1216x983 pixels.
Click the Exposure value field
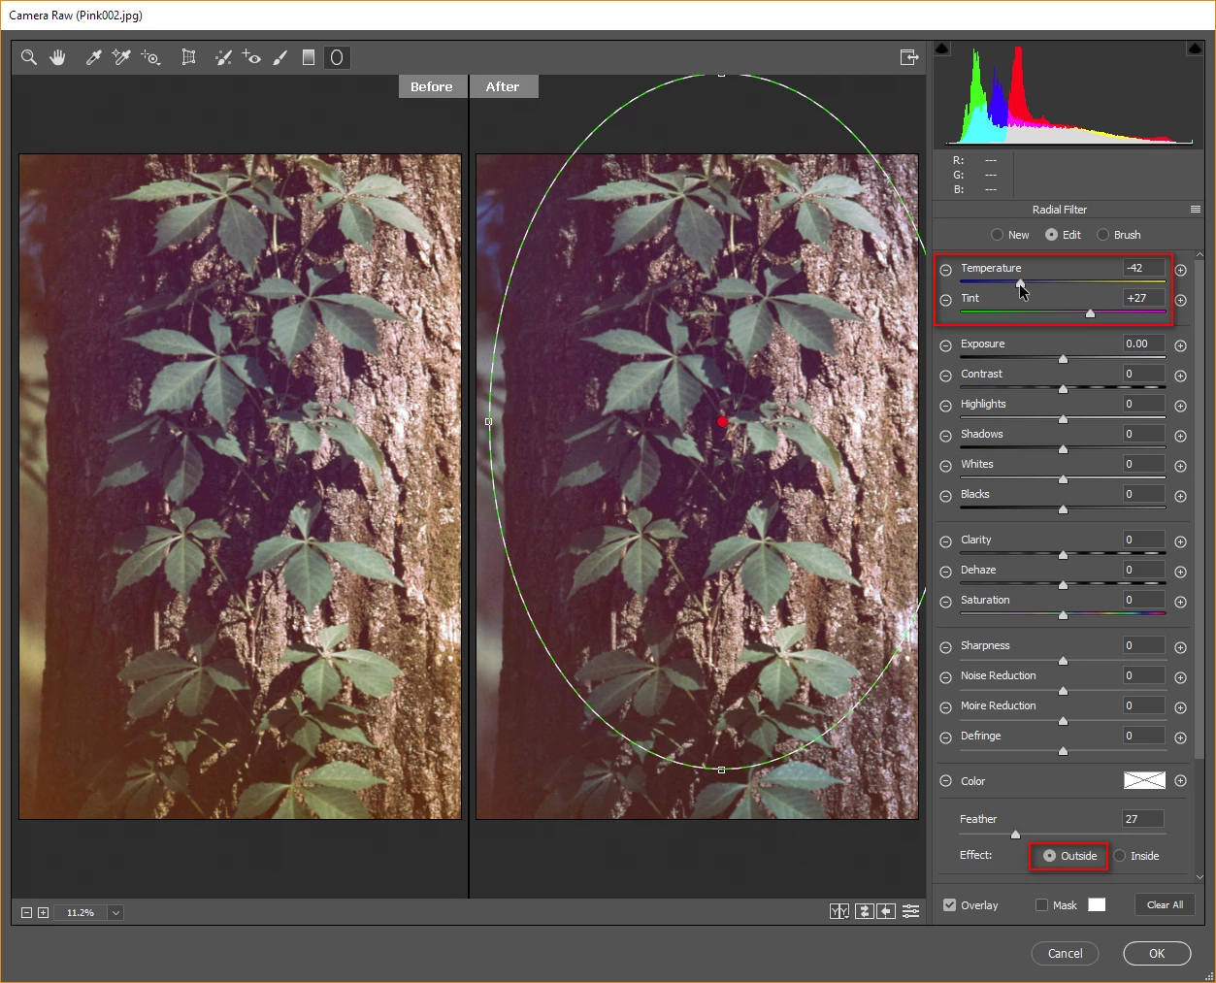point(1143,344)
